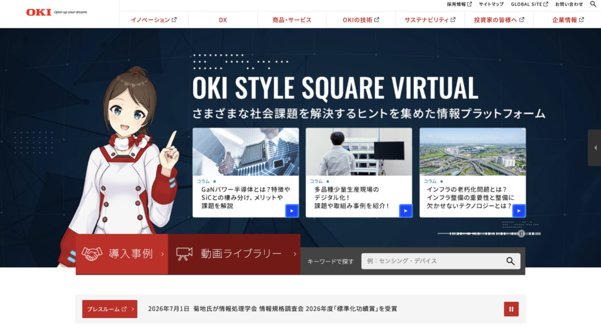Click OKI STYLE SQUARE VIRTUAL heading
This screenshot has width=601, height=334.
[x=335, y=88]
